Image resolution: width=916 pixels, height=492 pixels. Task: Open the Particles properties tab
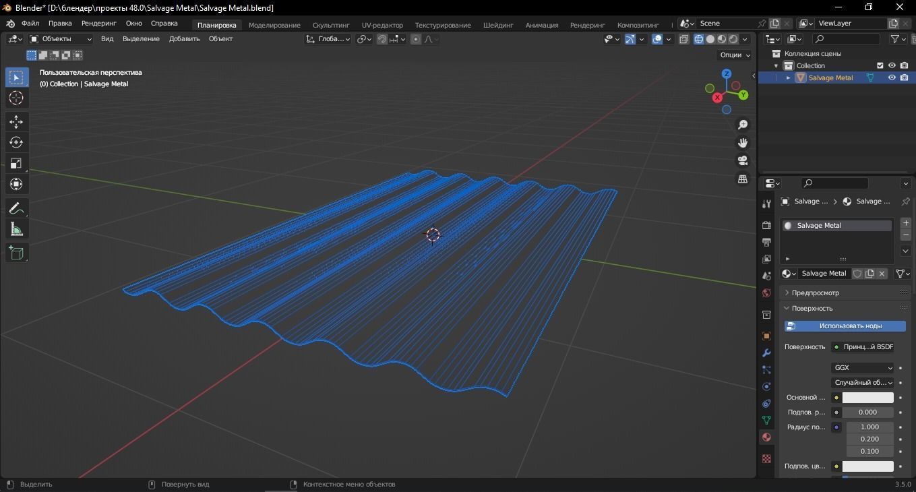click(766, 369)
